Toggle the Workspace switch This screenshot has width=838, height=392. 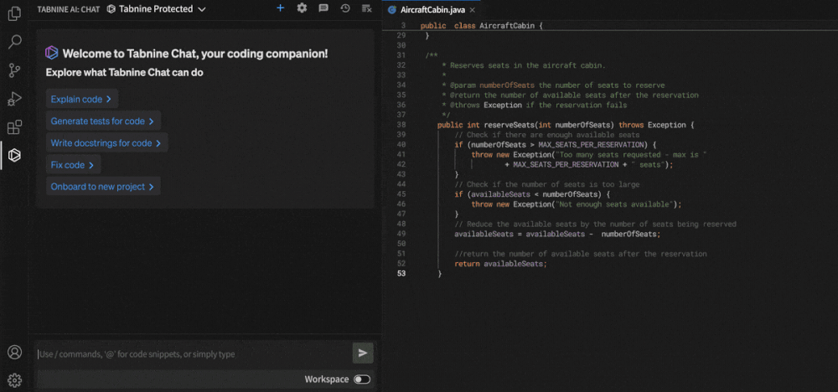point(361,379)
